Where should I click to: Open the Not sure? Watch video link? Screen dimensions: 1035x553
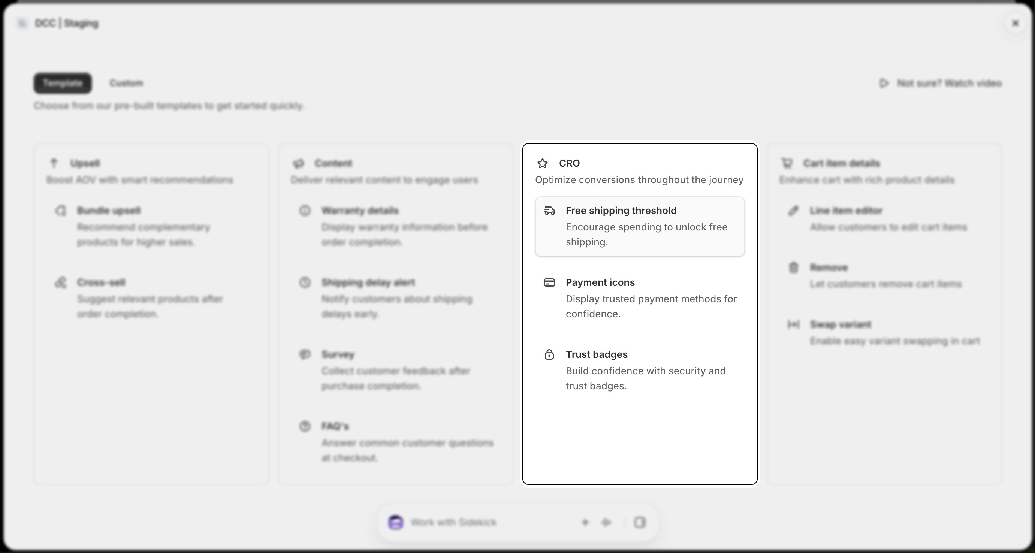tap(940, 83)
